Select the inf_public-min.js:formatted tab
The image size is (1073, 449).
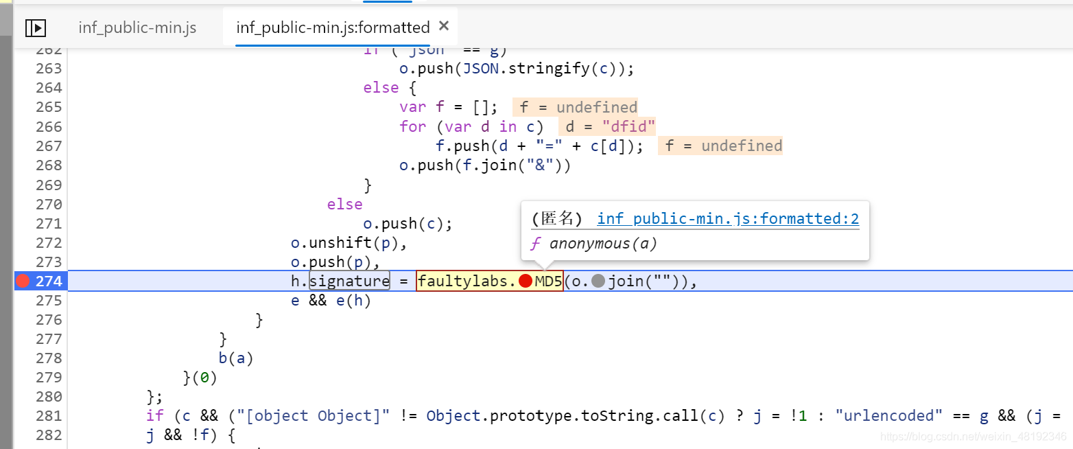pyautogui.click(x=333, y=27)
